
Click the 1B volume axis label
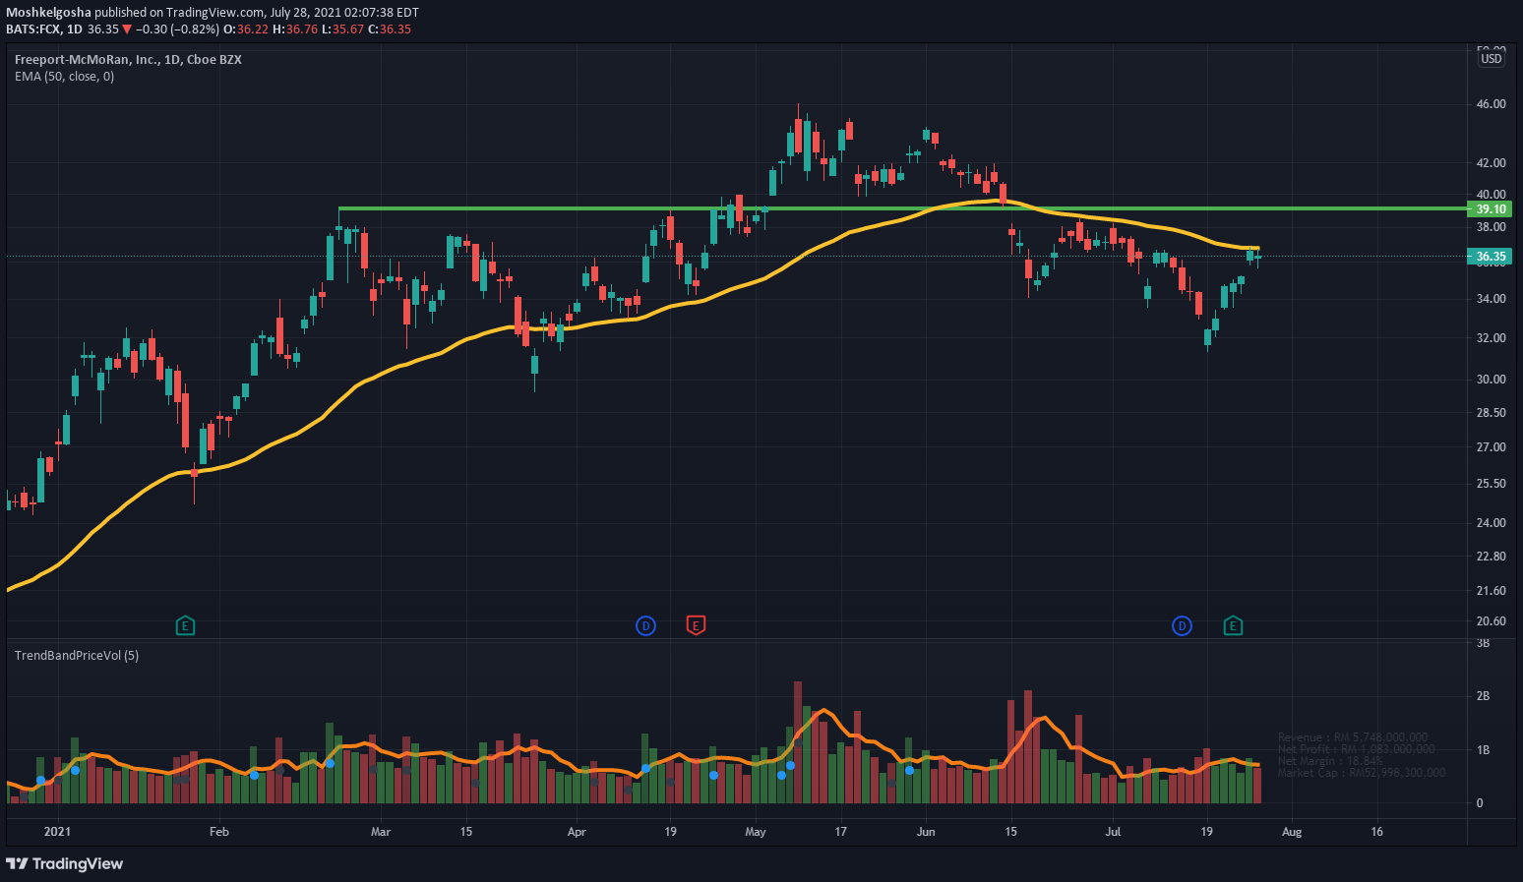coord(1483,749)
